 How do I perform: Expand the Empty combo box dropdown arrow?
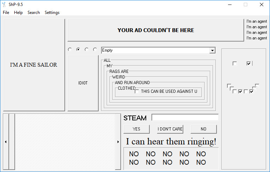pos(212,51)
